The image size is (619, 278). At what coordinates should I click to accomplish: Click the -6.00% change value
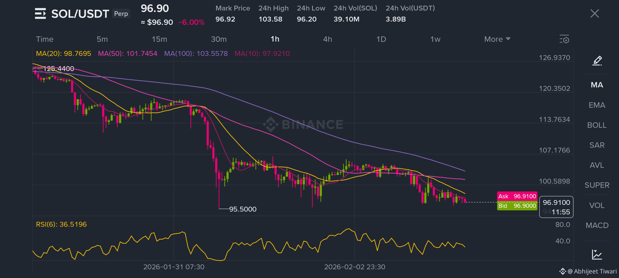[191, 22]
